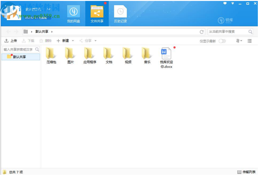Open the feedback message icon in title bar

coord(225,3)
